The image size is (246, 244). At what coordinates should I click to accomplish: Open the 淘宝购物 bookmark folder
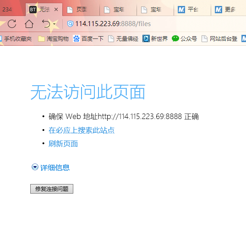pos(53,39)
